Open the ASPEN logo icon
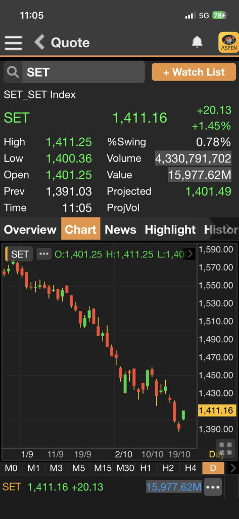Screen dimensions: 239x519 tap(228, 43)
